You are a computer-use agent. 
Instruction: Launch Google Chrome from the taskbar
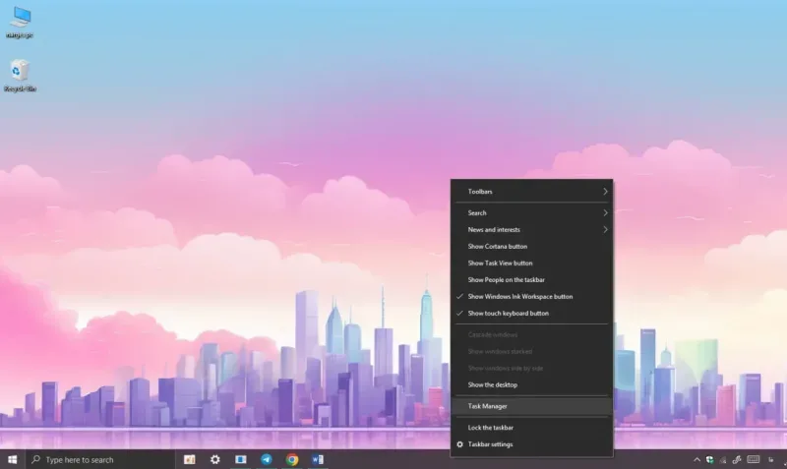tap(292, 459)
